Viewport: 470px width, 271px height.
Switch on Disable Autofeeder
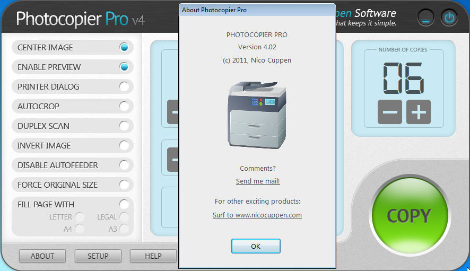[x=124, y=165]
